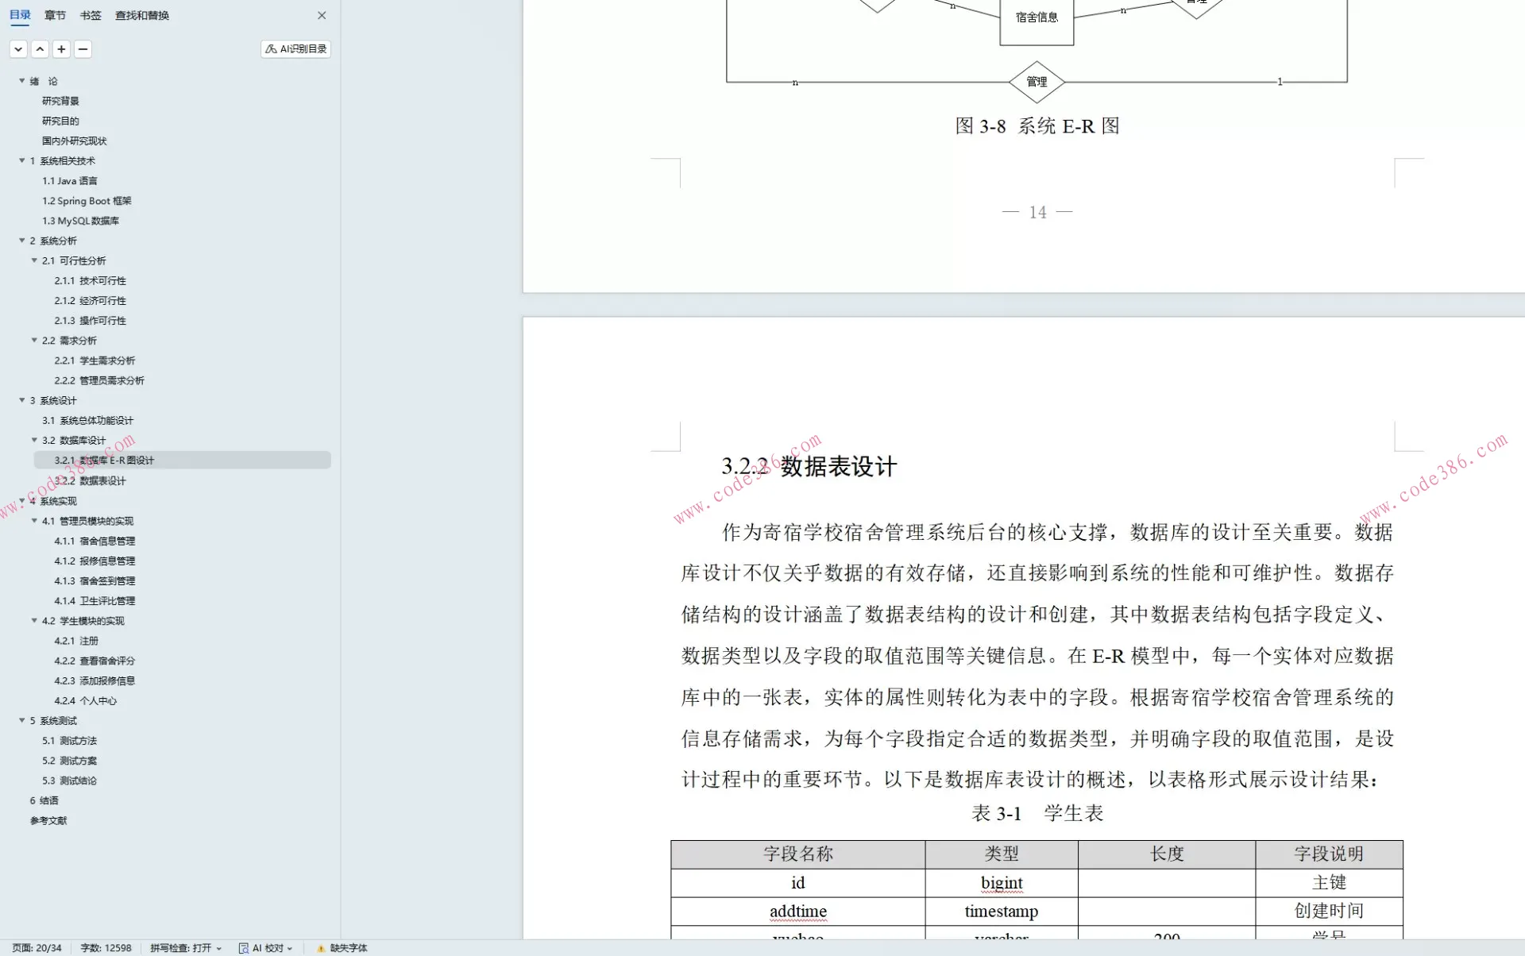
Task: Go to 3.2.2 数据表设计 outline entry
Action: (x=90, y=480)
